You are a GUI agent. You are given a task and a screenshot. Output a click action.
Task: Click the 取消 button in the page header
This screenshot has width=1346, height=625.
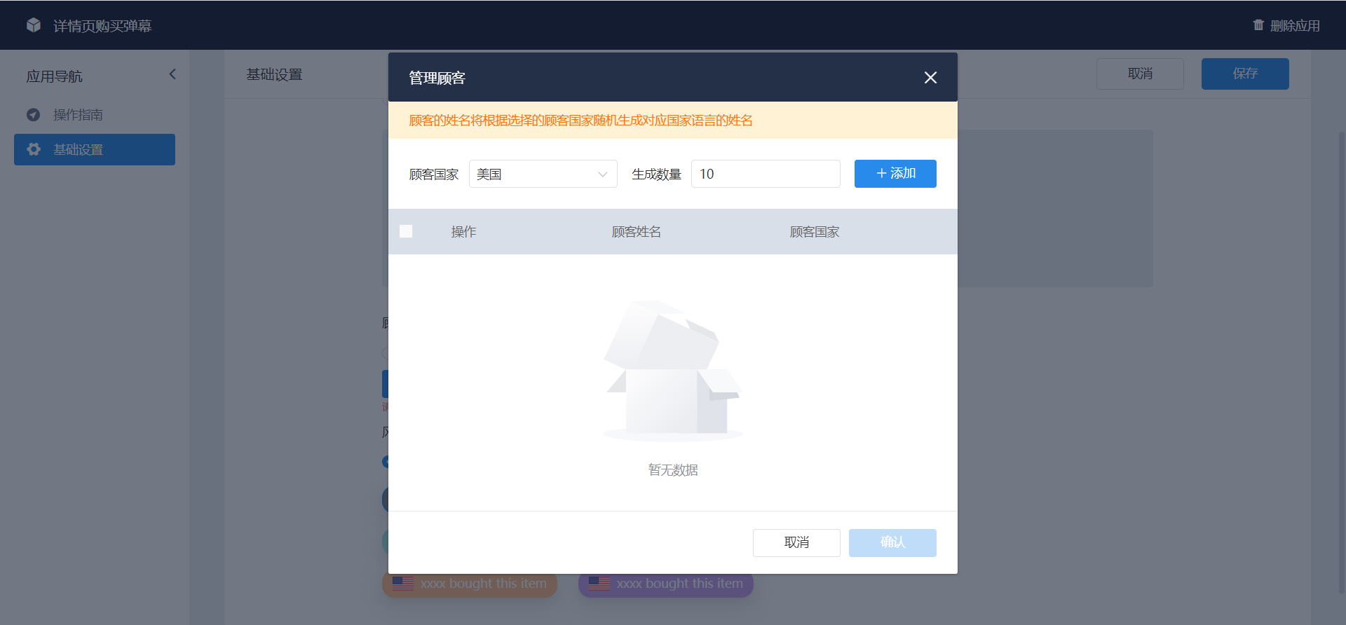click(1140, 74)
